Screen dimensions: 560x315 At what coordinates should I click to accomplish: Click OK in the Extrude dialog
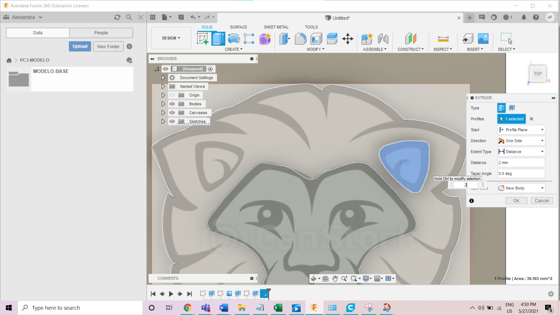[x=516, y=201]
